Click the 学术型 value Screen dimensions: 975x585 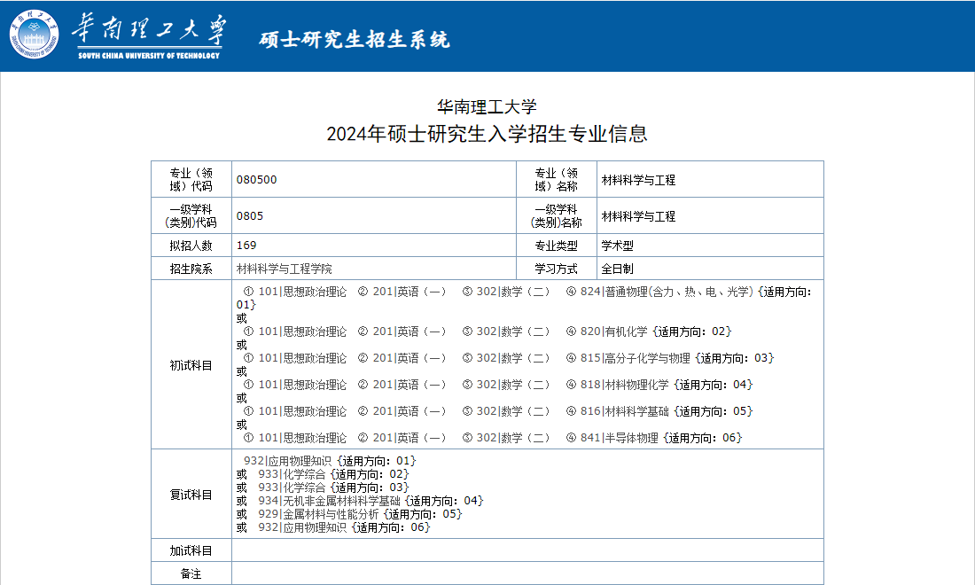pyautogui.click(x=618, y=246)
